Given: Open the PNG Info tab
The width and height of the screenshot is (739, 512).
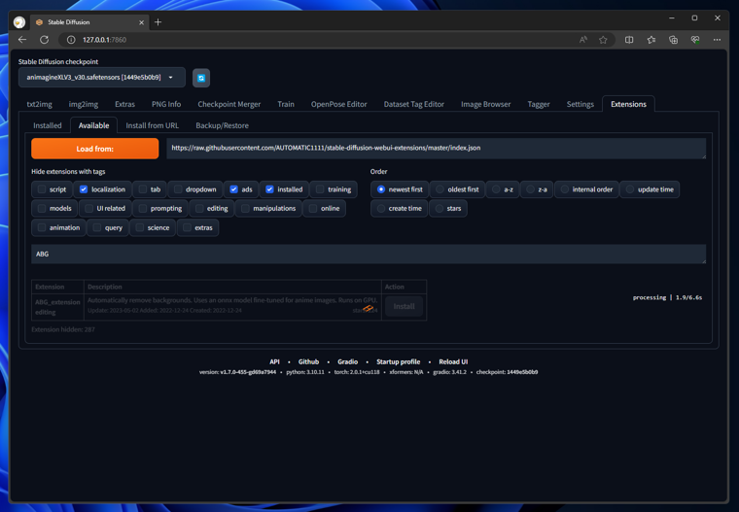Looking at the screenshot, I should click(166, 104).
